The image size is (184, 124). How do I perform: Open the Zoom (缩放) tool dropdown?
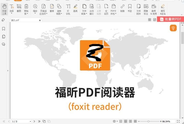[x=35, y=13]
